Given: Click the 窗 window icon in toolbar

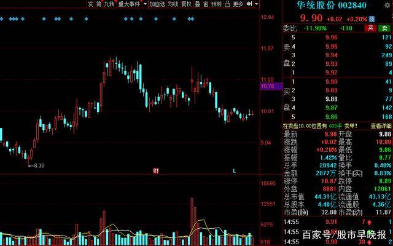Looking at the screenshot, I should point(206,4).
